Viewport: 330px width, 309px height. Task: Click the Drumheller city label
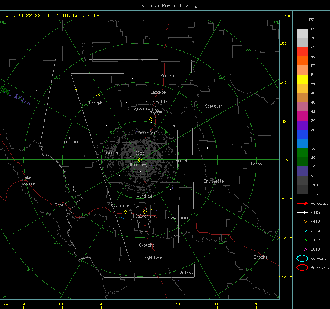pyautogui.click(x=215, y=181)
